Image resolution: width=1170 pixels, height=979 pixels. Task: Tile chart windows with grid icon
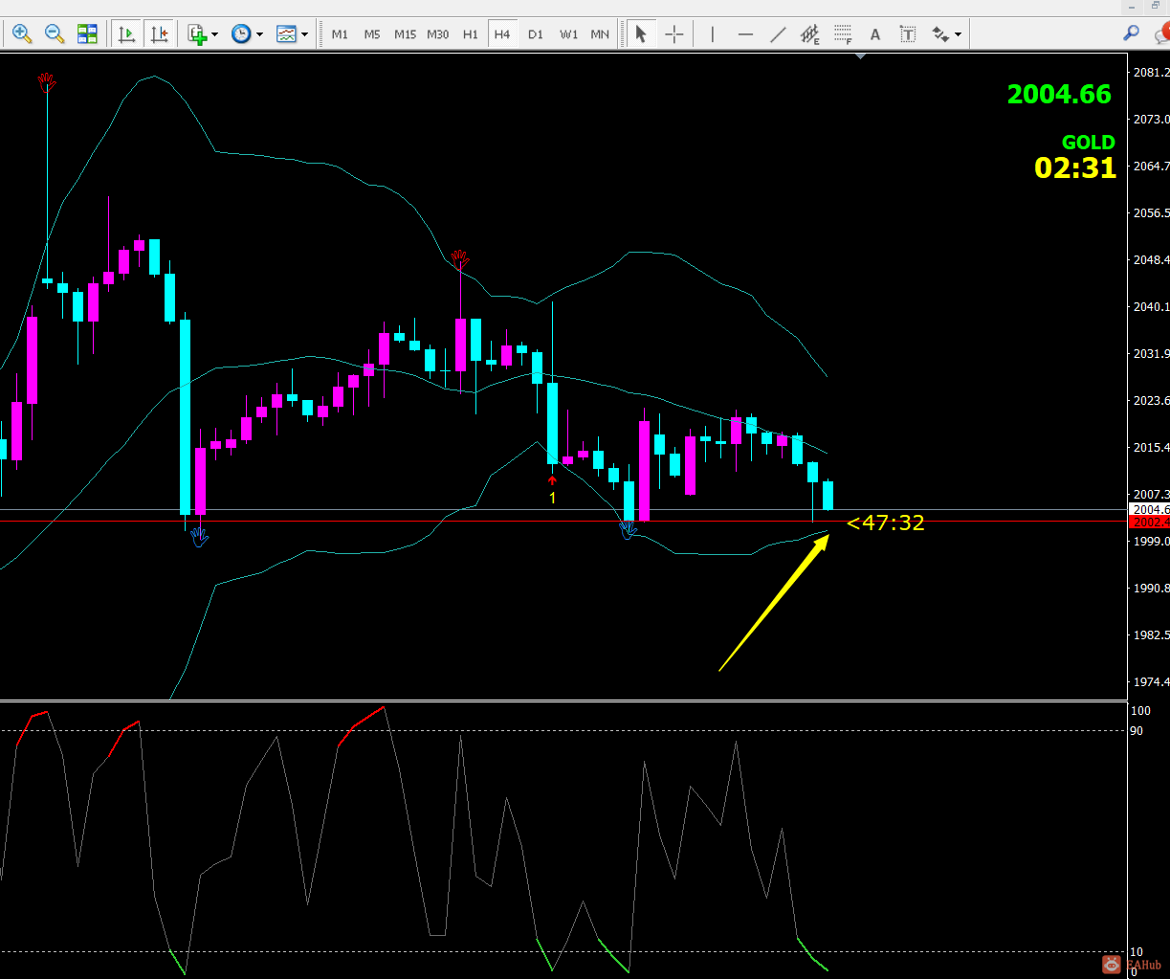tap(87, 34)
